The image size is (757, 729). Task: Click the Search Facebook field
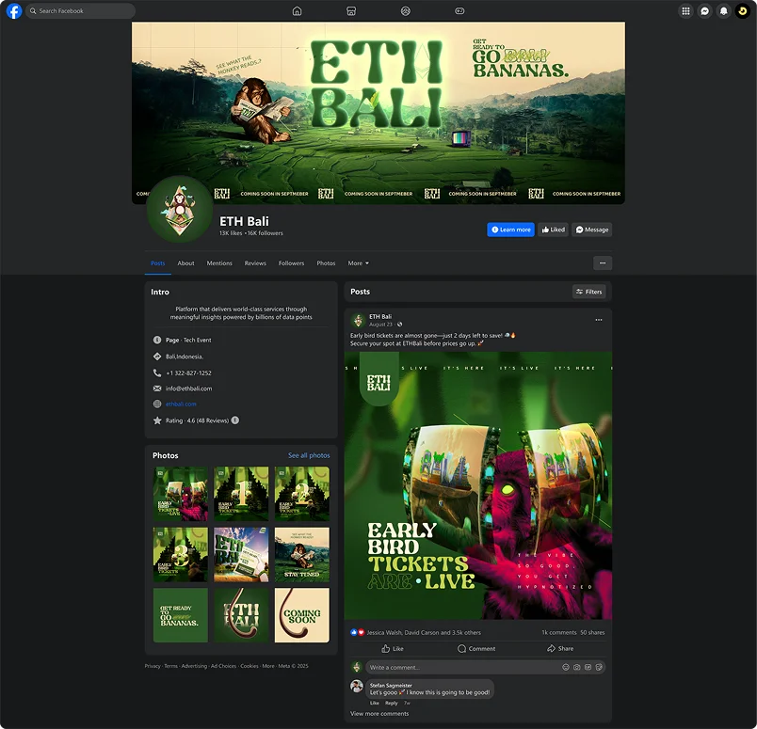(x=80, y=10)
